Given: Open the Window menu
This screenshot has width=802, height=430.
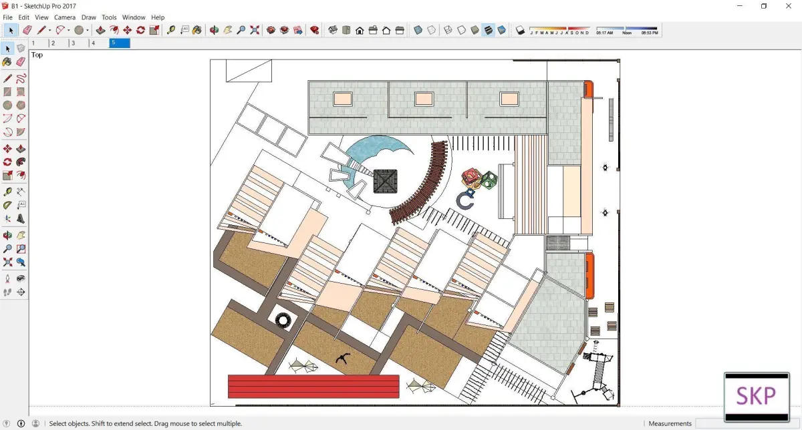Looking at the screenshot, I should point(134,17).
